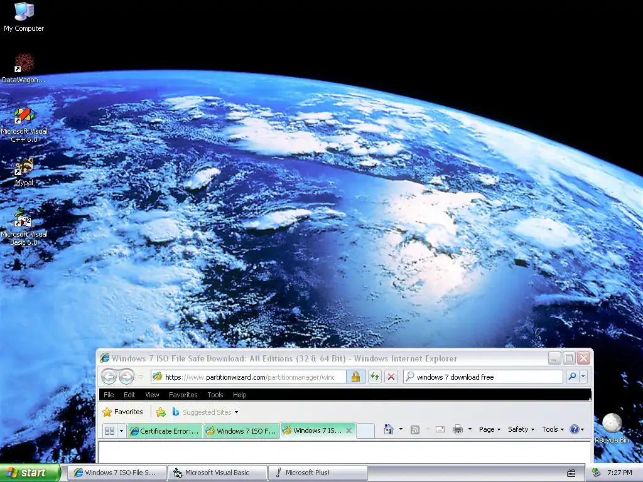Click the Read Mail envelope icon
Screen dimensions: 643x482
tap(440, 429)
